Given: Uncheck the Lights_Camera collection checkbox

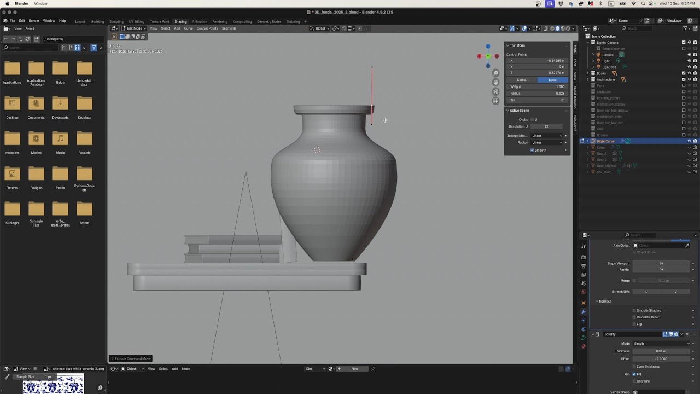Looking at the screenshot, I should pos(684,42).
